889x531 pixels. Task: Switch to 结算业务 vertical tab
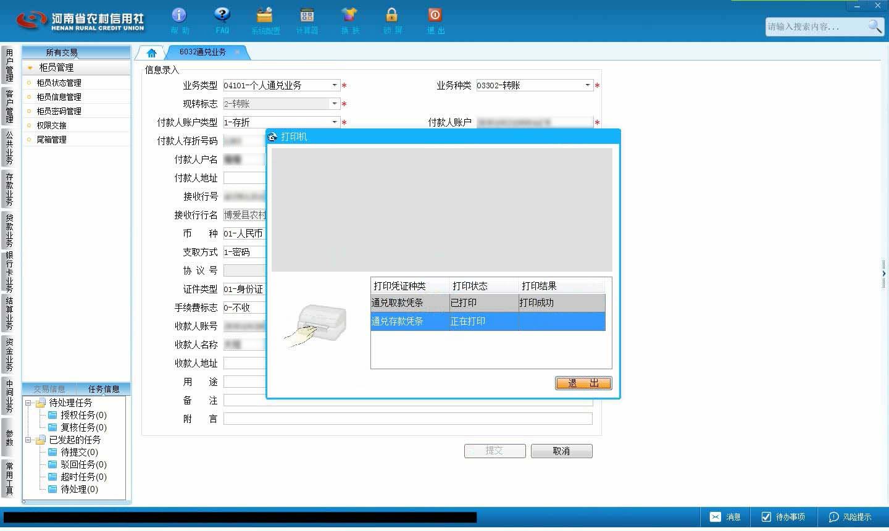pyautogui.click(x=9, y=314)
